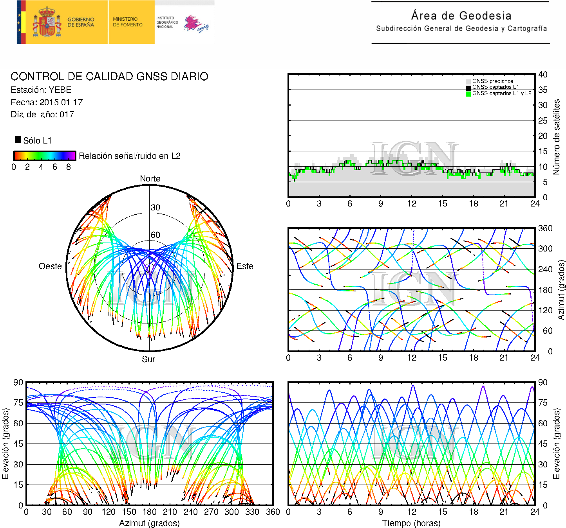566x528 pixels.
Task: Click the Spanish coat of arms emblem
Action: click(x=47, y=22)
